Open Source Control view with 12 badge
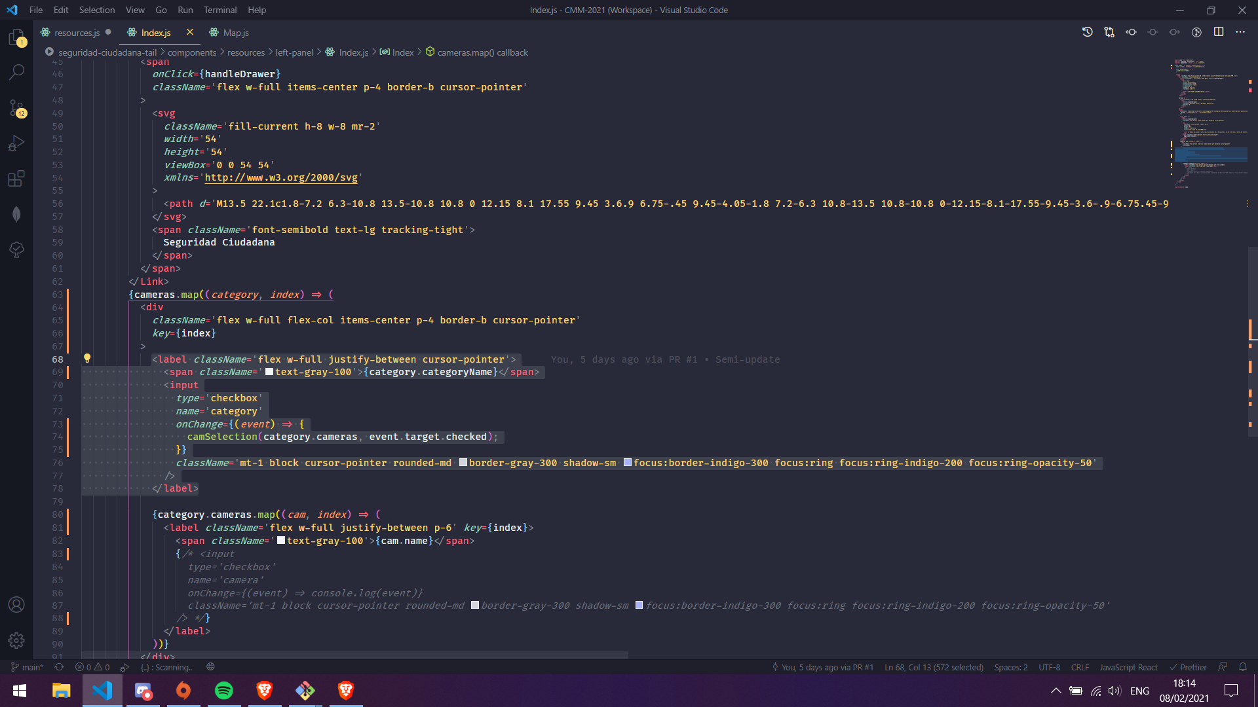This screenshot has width=1258, height=707. click(16, 107)
